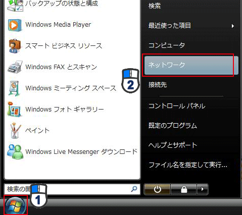Select ネットワーク in the Start menu

pyautogui.click(x=191, y=65)
